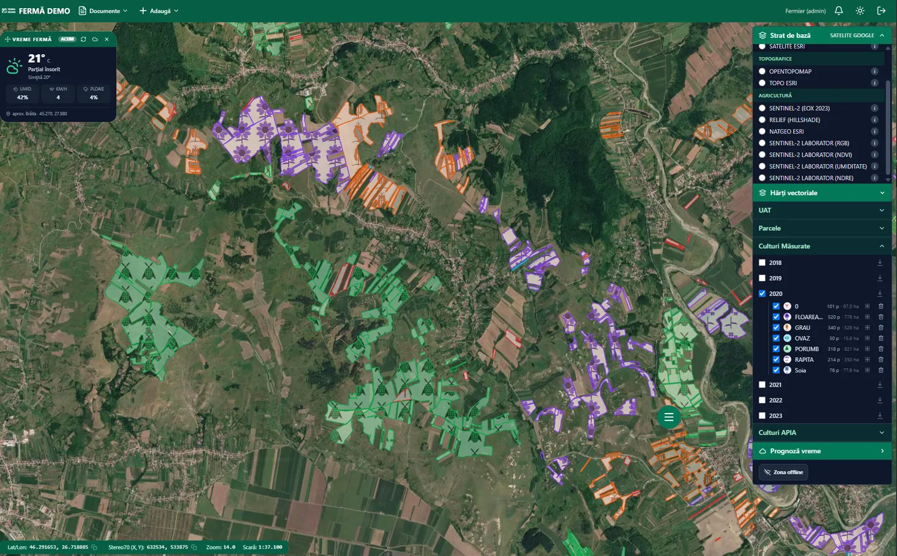Click the FERMĂ DEMO title
Image resolution: width=897 pixels, height=556 pixels.
44,11
